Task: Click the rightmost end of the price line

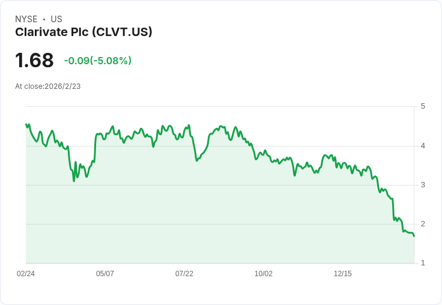Action: [x=414, y=235]
